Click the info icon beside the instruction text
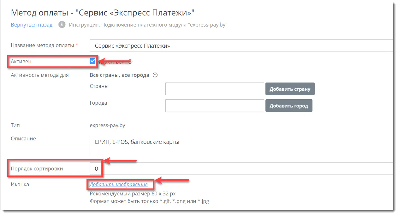The height and width of the screenshot is (215, 398). (x=61, y=25)
